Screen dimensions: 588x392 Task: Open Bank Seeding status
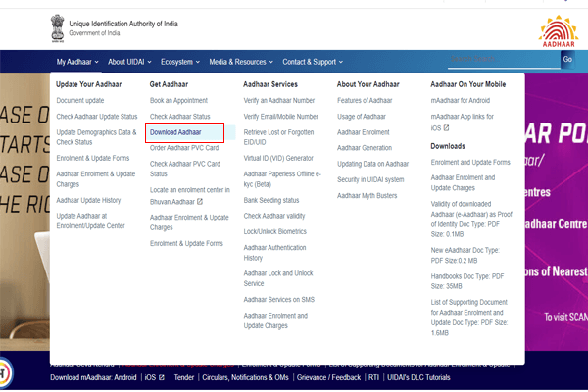(271, 200)
